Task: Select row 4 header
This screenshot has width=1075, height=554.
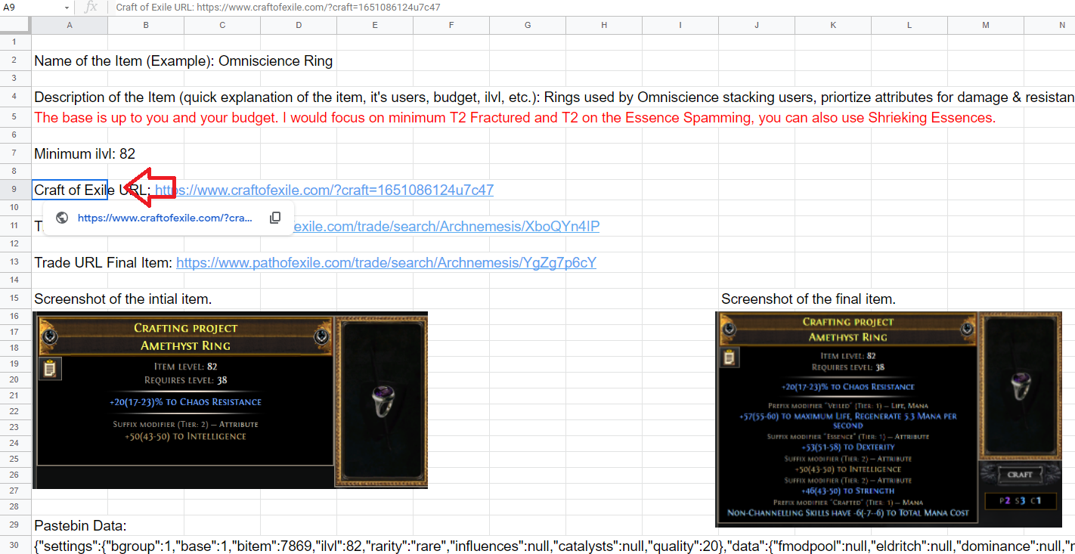Action: (x=15, y=97)
